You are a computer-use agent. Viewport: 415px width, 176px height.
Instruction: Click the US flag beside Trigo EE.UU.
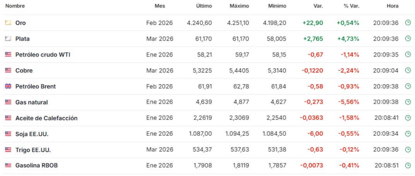[8, 150]
